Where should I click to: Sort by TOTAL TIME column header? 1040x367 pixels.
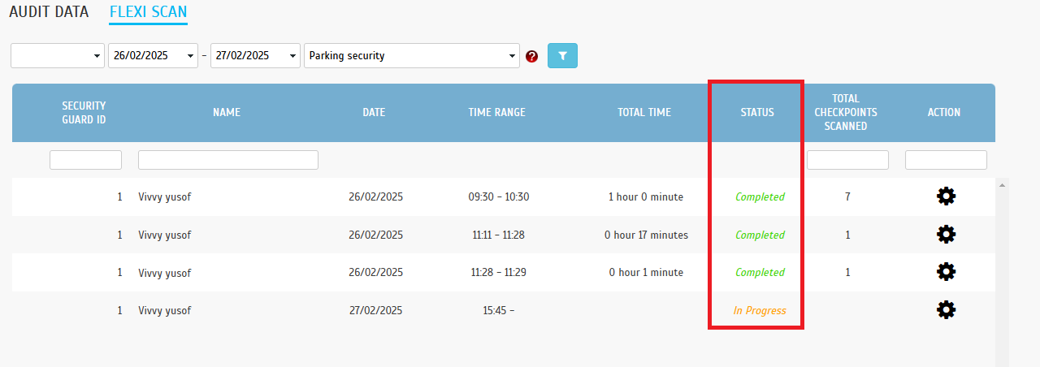(644, 112)
